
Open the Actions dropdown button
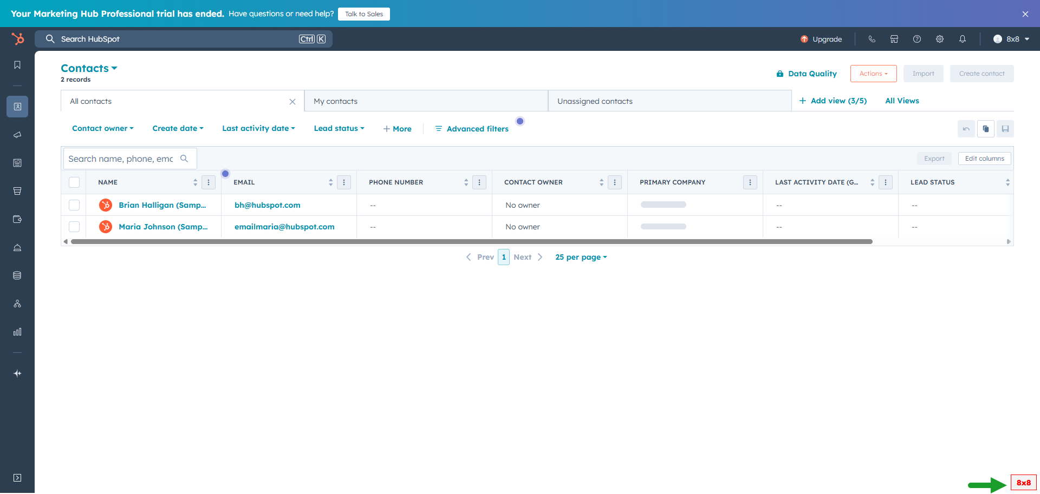coord(873,74)
